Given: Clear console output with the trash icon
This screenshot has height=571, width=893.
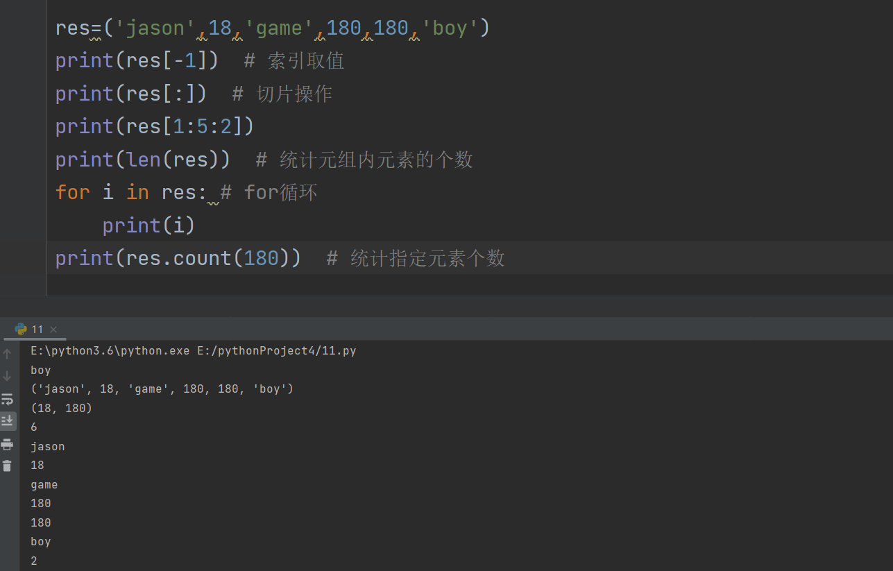Looking at the screenshot, I should pyautogui.click(x=8, y=466).
